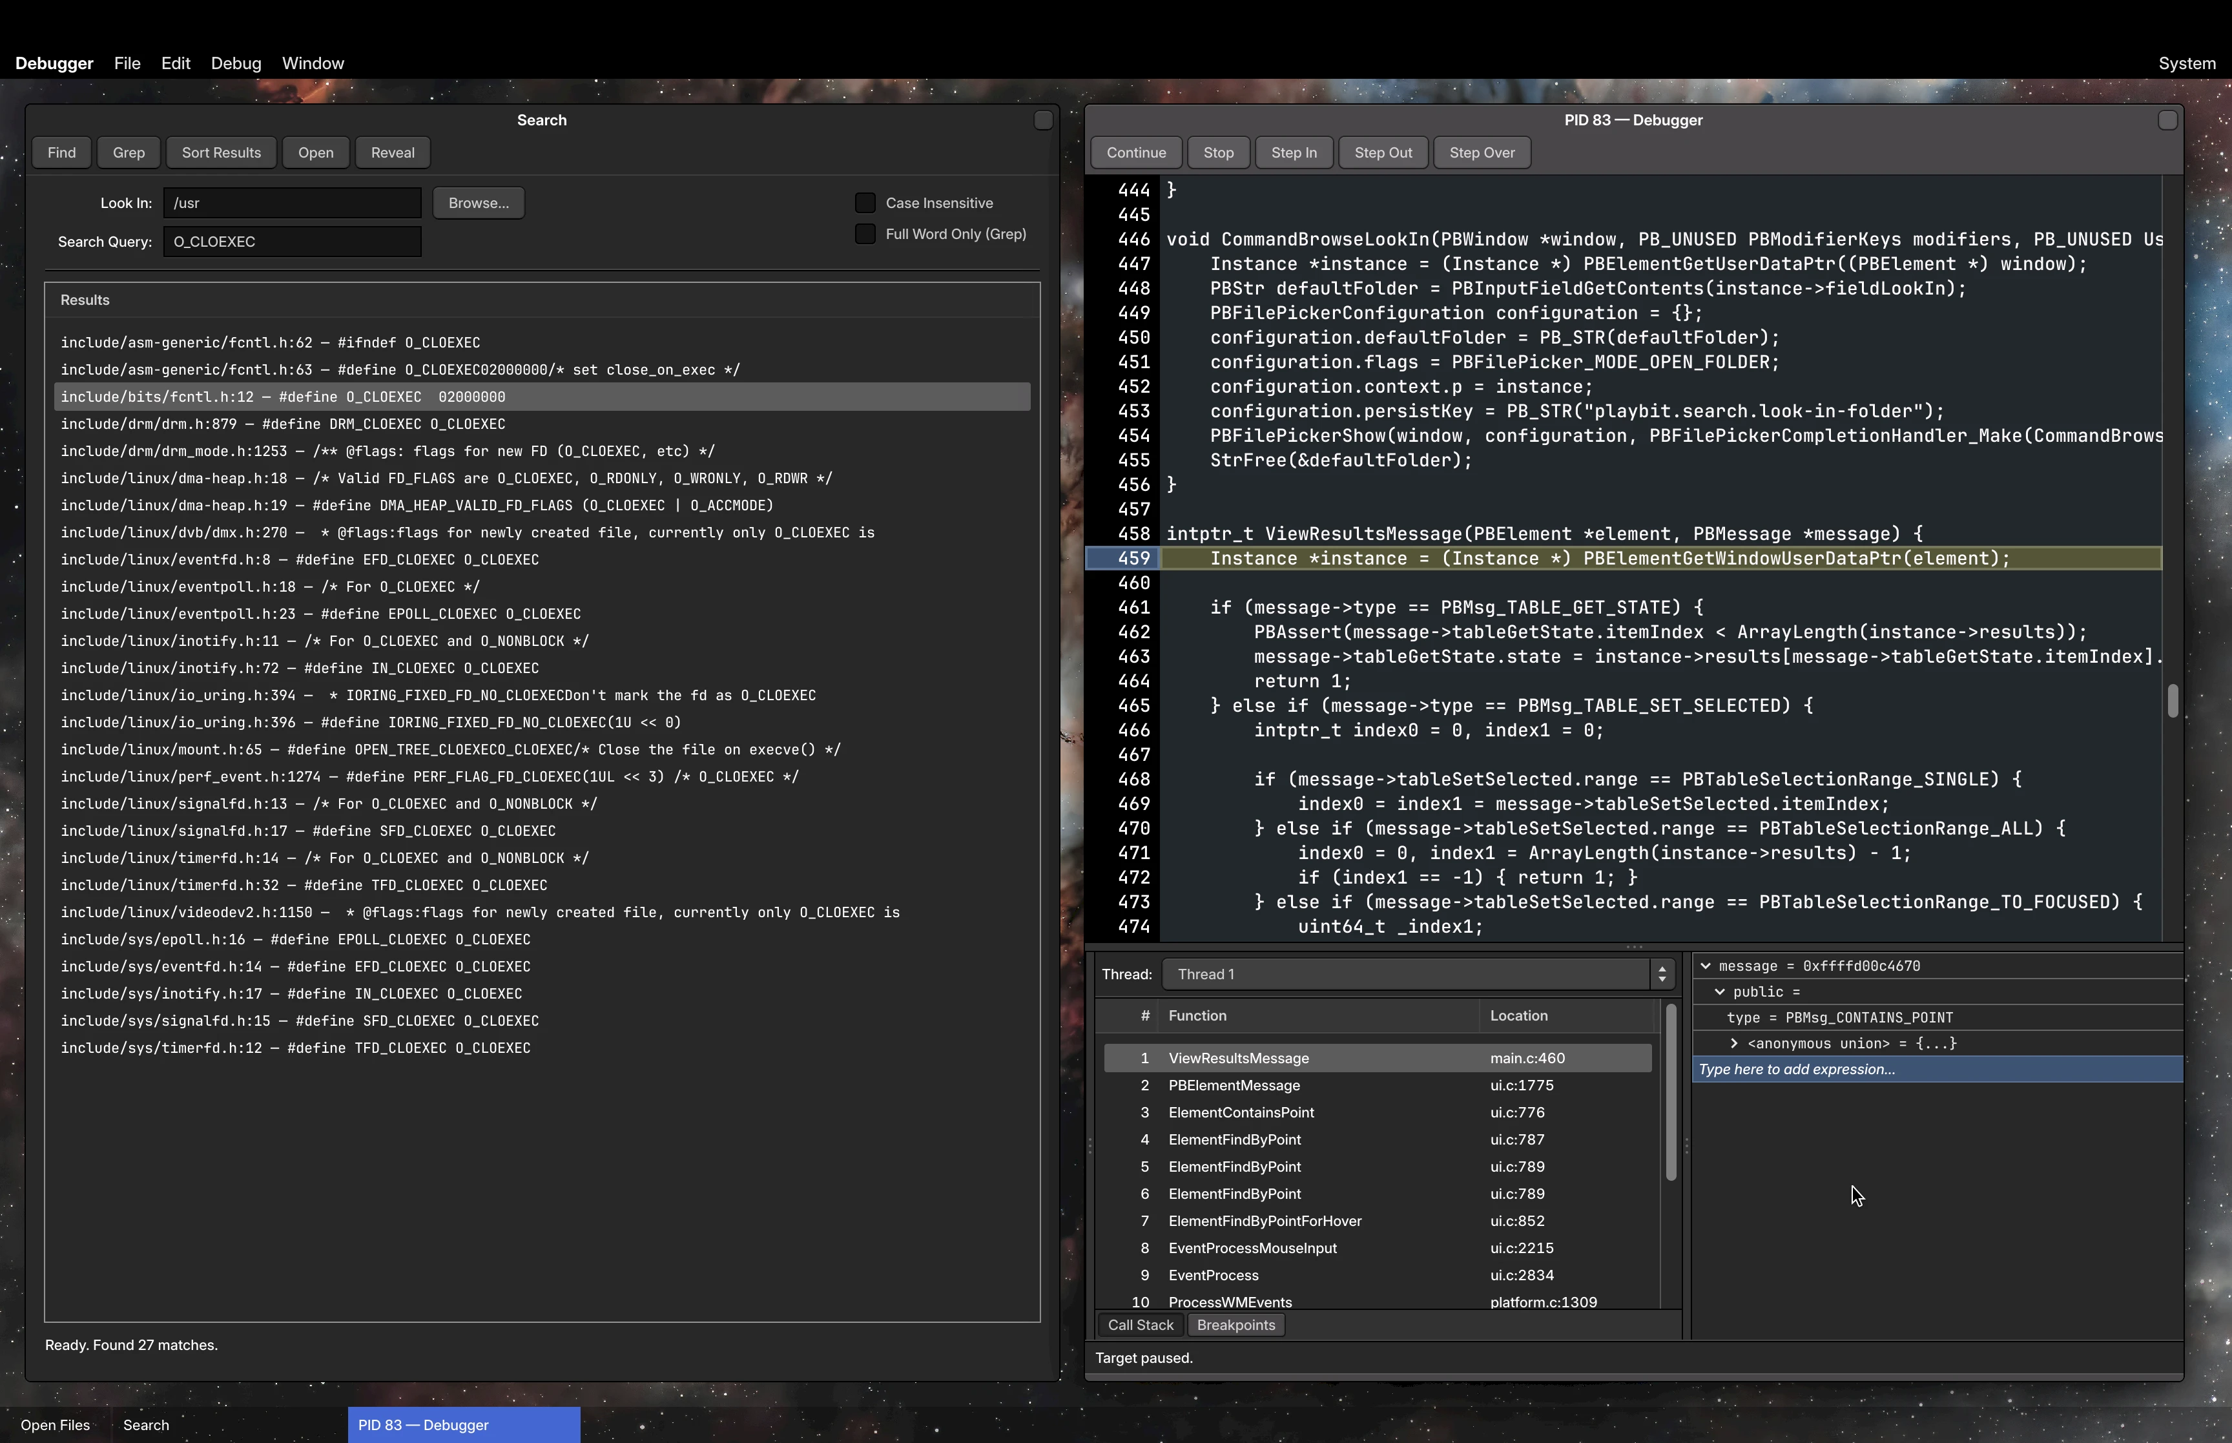Screen dimensions: 2232x1443
Task: Focus the Look In field containing /usr
Action: [x=292, y=203]
